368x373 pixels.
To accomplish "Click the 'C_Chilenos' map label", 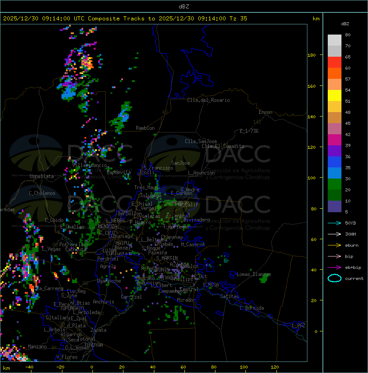I will [42, 193].
